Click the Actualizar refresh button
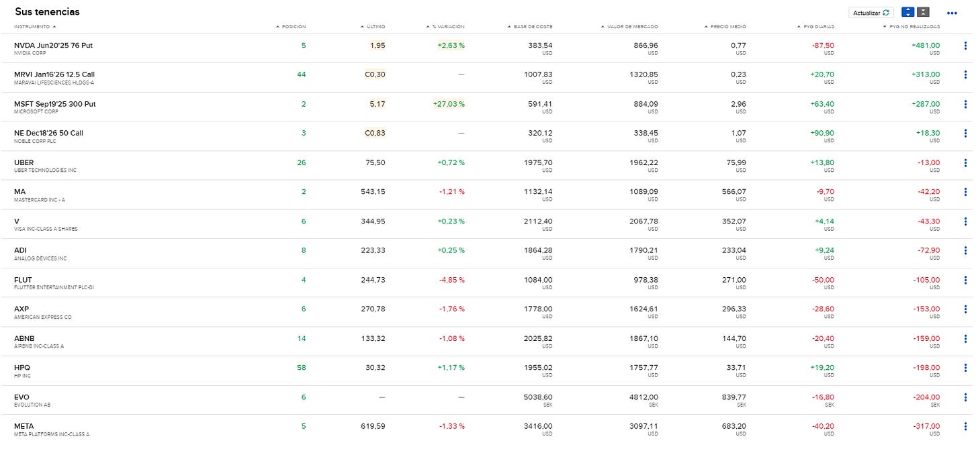This screenshot has height=455, width=978. (871, 12)
